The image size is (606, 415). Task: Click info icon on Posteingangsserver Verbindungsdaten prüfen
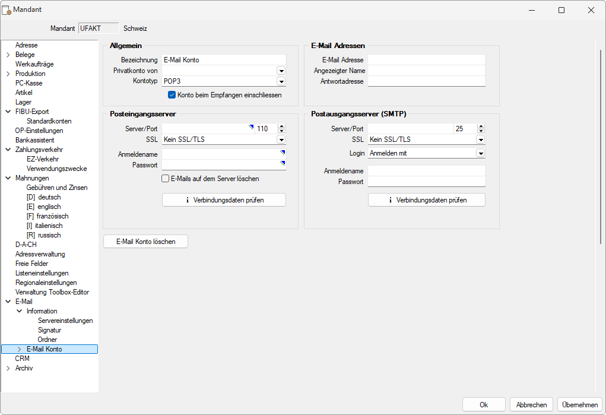[x=188, y=200]
